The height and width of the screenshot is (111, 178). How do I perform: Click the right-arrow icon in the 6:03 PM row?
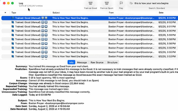tap(46, 18)
